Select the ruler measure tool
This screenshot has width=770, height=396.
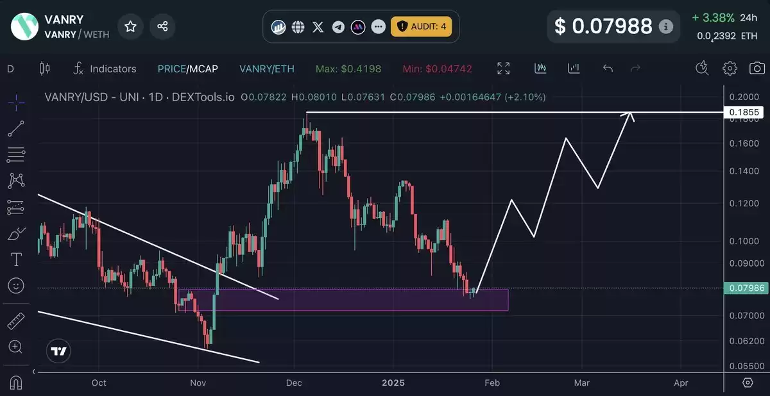pos(17,320)
